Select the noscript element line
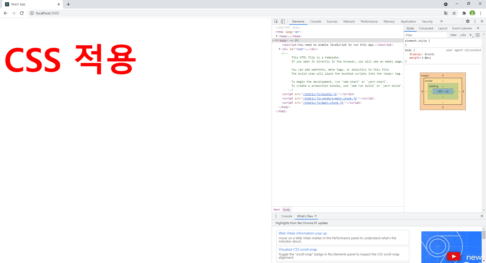This screenshot has height=263, width=486. click(337, 45)
